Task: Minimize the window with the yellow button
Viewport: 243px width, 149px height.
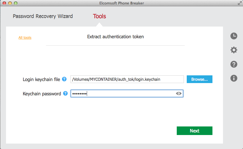Action: click(10, 3)
